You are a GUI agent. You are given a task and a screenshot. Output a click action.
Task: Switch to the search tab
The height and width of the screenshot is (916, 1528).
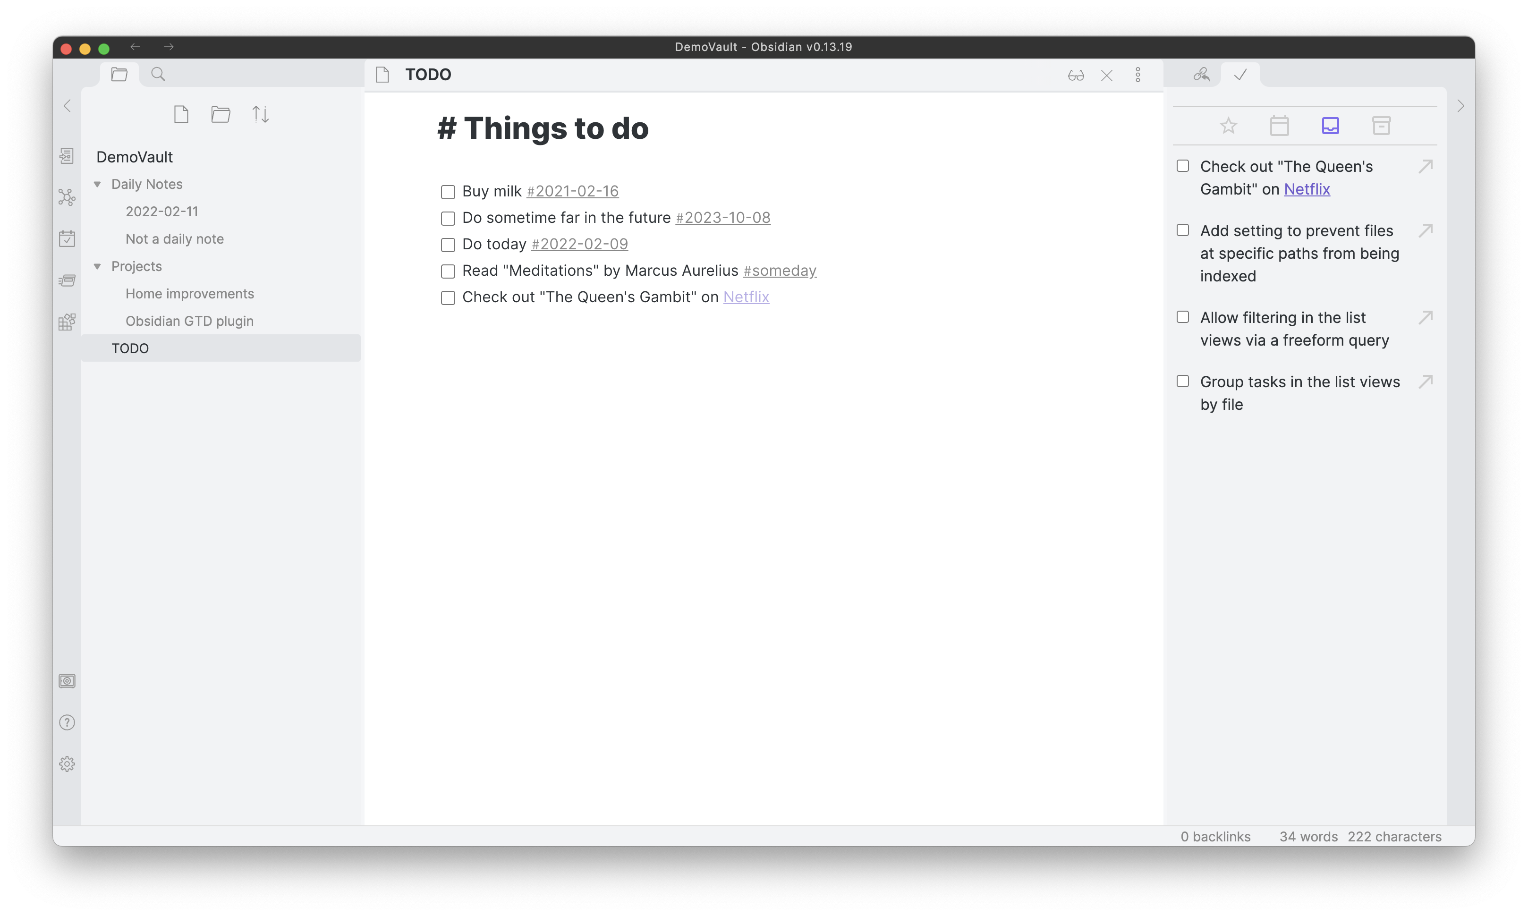click(158, 75)
